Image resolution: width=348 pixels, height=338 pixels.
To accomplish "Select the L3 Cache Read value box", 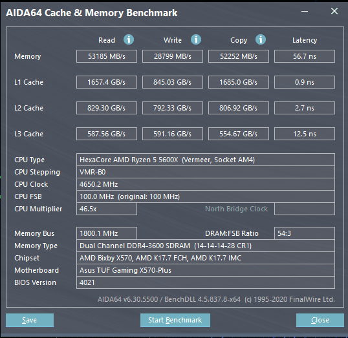I will [107, 134].
